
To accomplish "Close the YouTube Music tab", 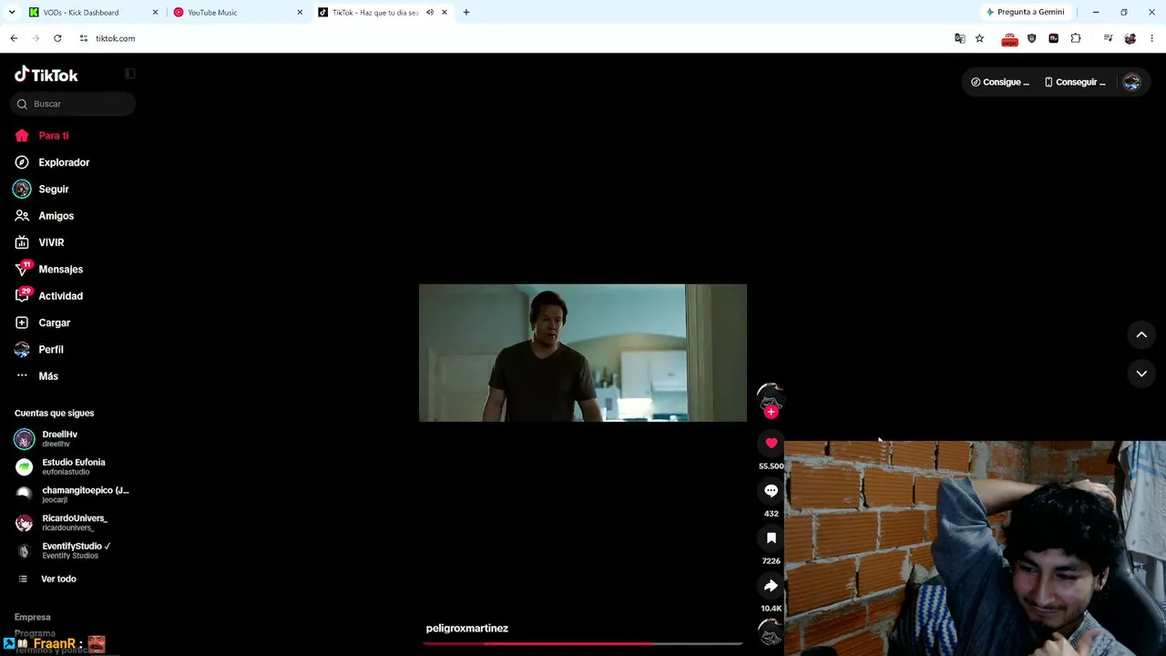I will tap(300, 13).
